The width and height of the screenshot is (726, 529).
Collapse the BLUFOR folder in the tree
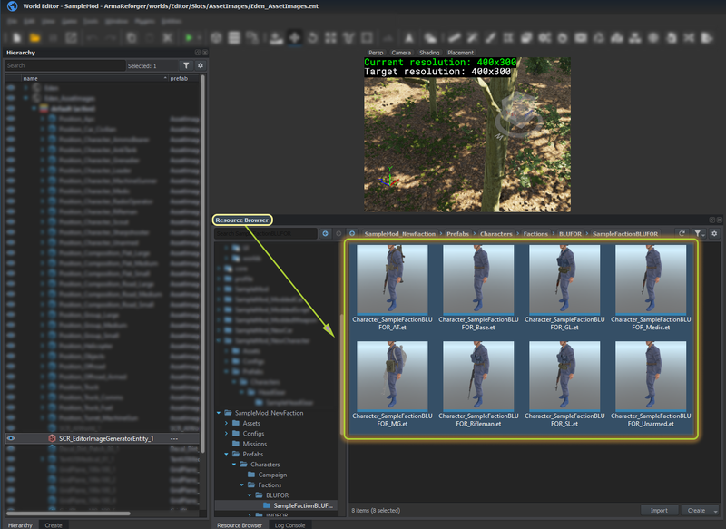pyautogui.click(x=250, y=495)
